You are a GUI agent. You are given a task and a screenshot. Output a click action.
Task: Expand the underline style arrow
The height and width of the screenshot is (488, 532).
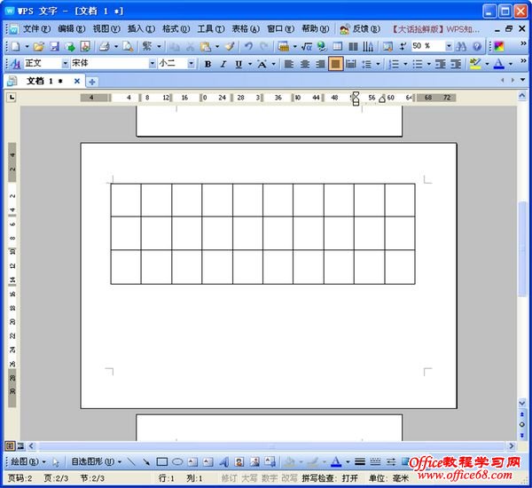pyautogui.click(x=250, y=64)
